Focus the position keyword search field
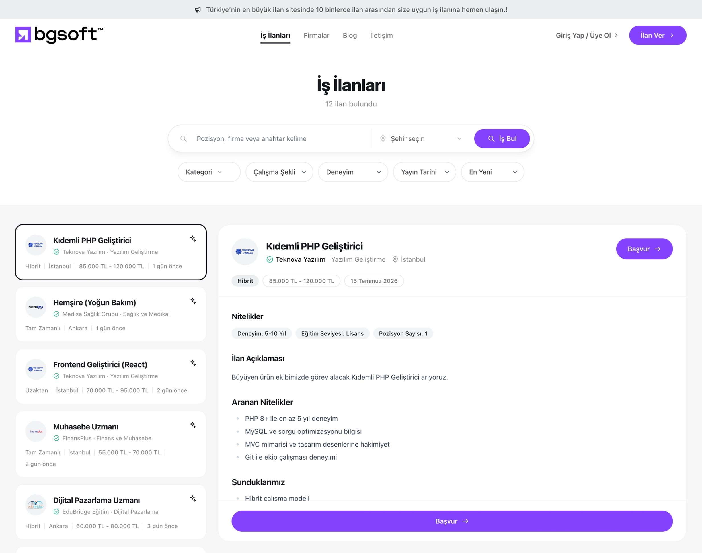Image resolution: width=702 pixels, height=553 pixels. (275, 139)
